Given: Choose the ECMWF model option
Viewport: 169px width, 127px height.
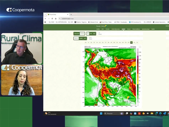Looking at the screenshot, I should click(81, 38).
